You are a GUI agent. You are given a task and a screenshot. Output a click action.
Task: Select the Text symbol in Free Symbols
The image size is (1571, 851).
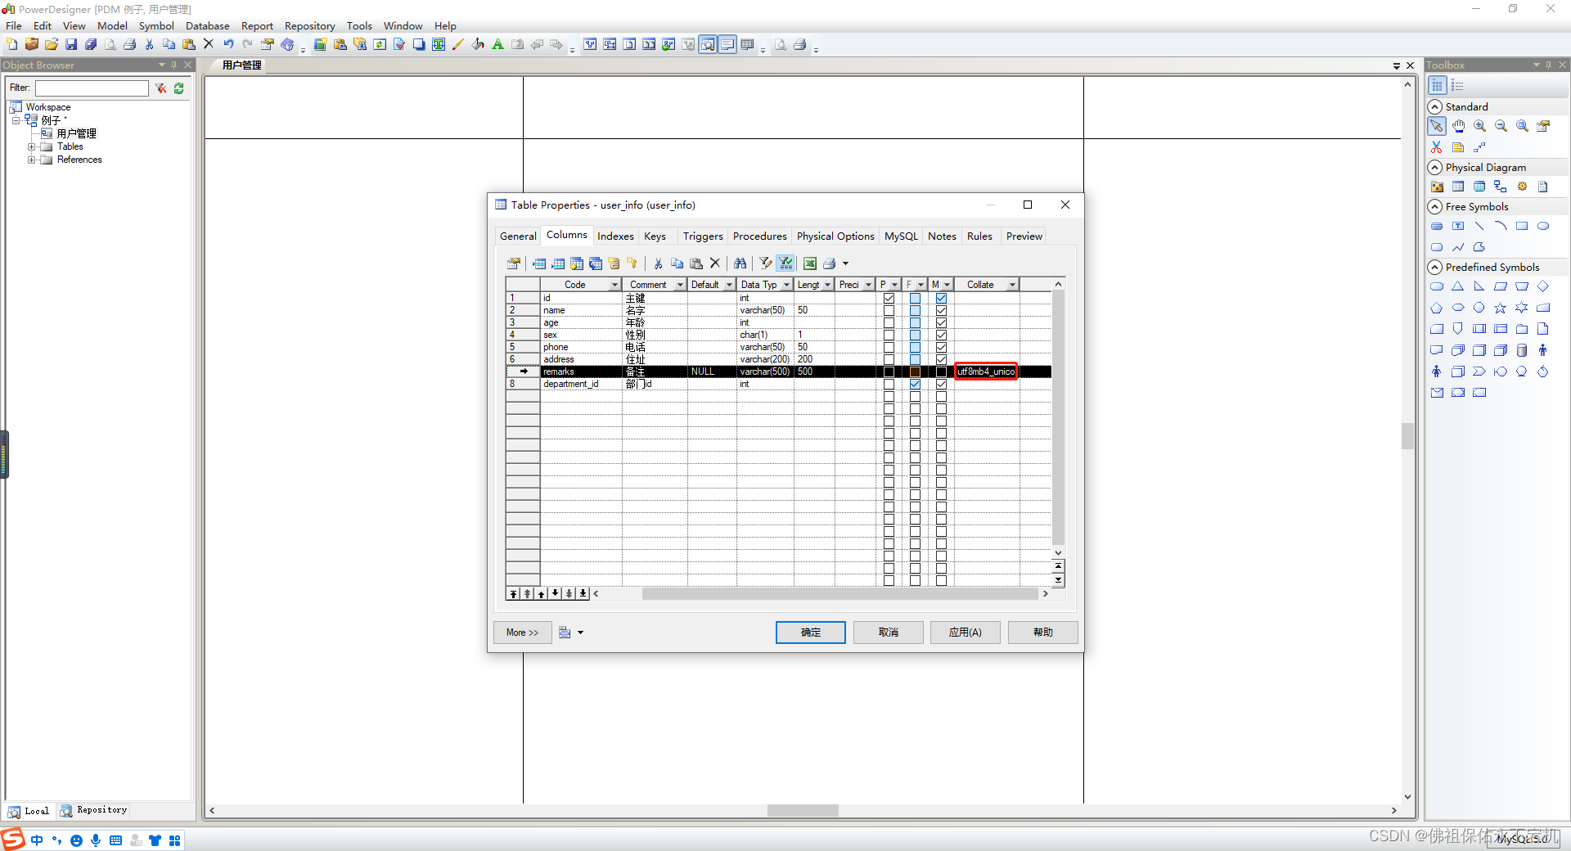[1458, 226]
